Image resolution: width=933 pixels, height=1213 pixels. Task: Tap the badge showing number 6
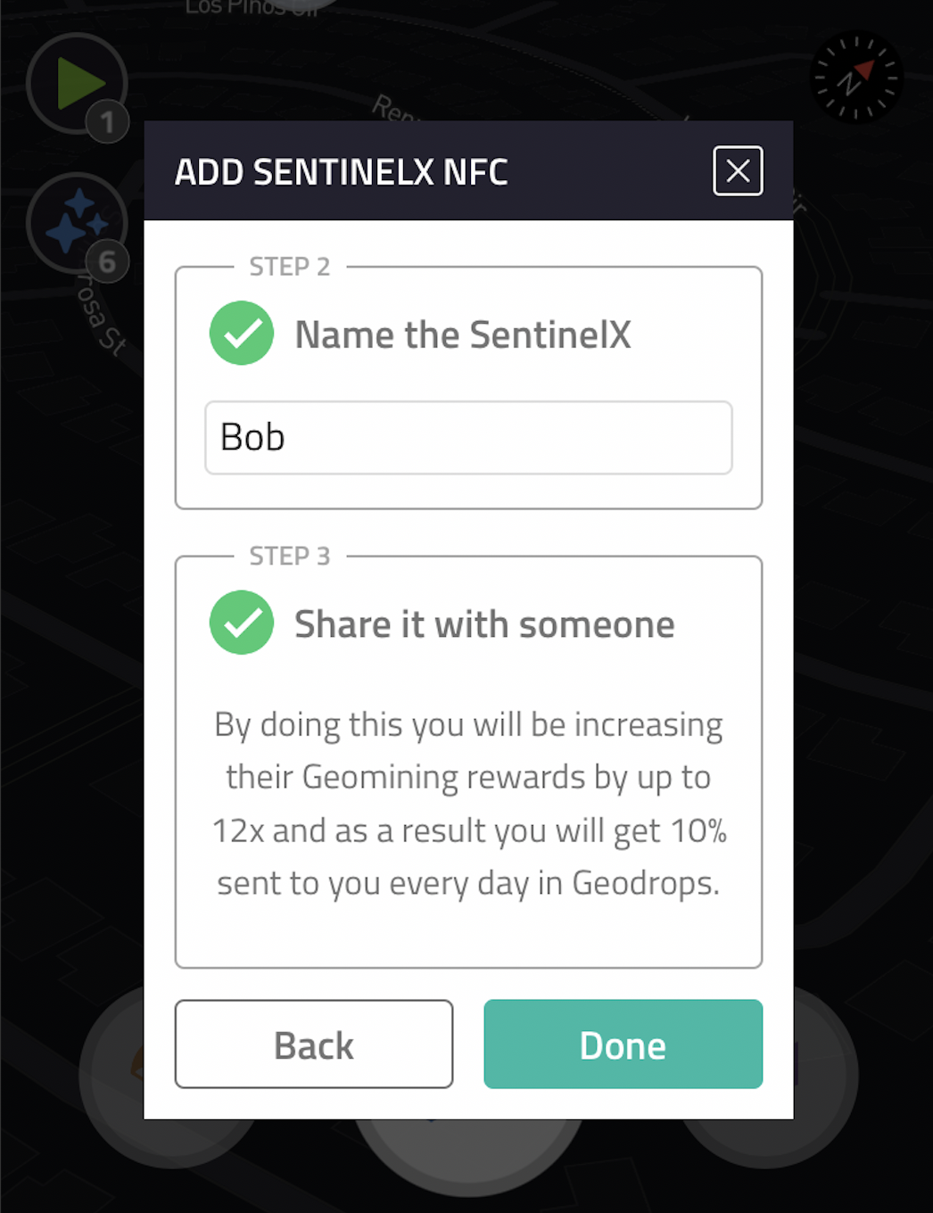[108, 261]
